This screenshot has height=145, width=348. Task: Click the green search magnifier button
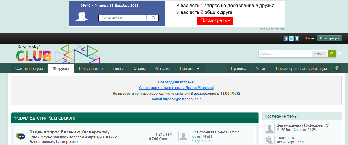[332, 54]
